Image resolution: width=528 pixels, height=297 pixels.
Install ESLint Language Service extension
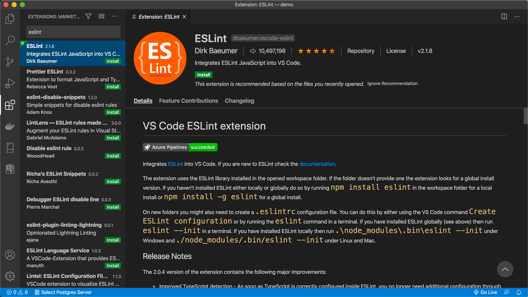tap(113, 266)
